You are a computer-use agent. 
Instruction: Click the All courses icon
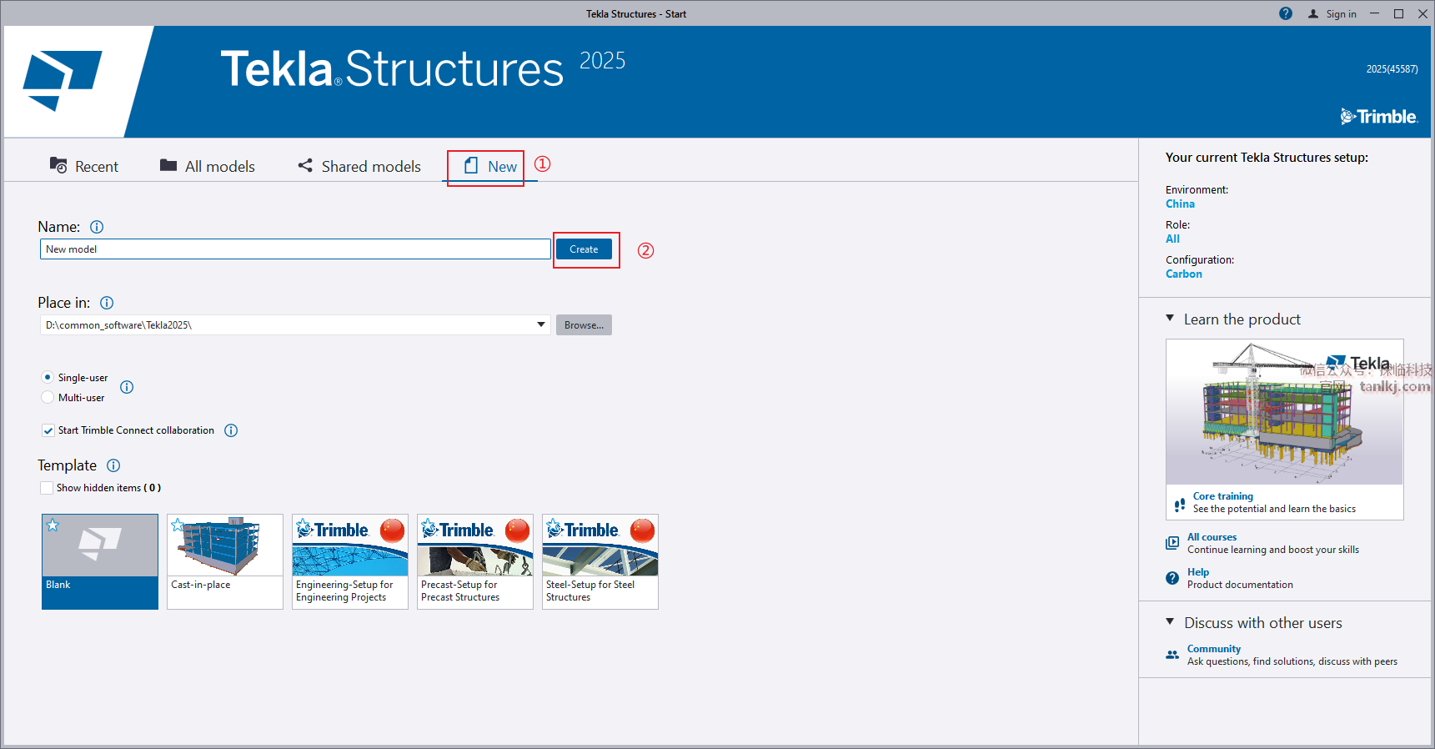pyautogui.click(x=1172, y=543)
